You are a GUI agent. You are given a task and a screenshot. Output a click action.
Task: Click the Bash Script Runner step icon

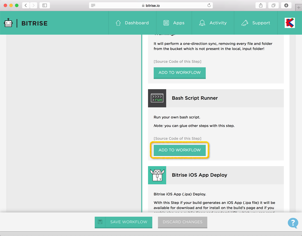tap(157, 98)
